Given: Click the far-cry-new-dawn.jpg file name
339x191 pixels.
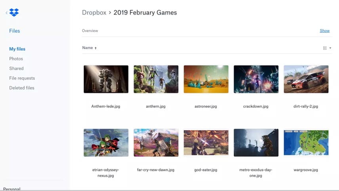Looking at the screenshot, I should click(x=156, y=170).
